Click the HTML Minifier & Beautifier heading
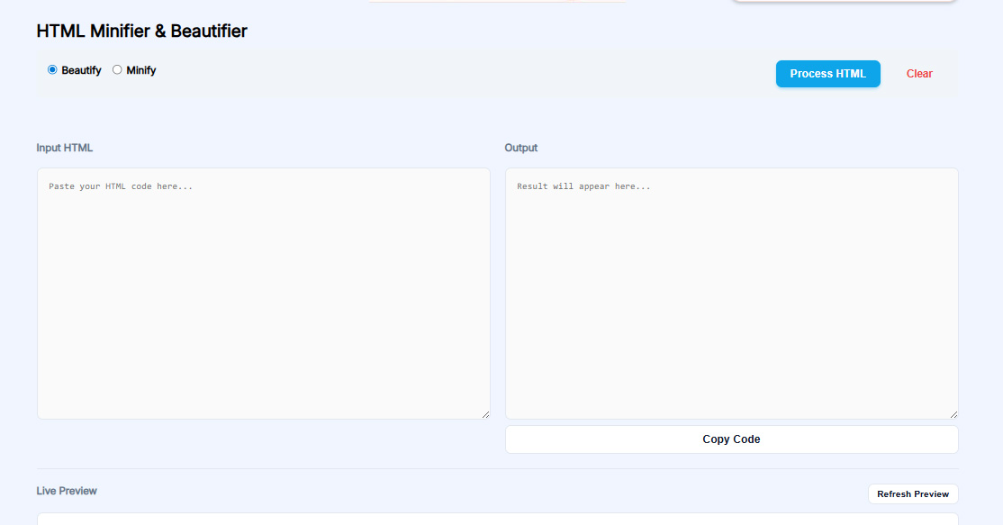The height and width of the screenshot is (525, 1003). (142, 31)
